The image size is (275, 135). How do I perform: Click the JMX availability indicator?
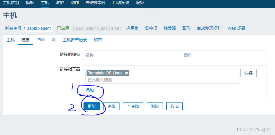(x=104, y=28)
